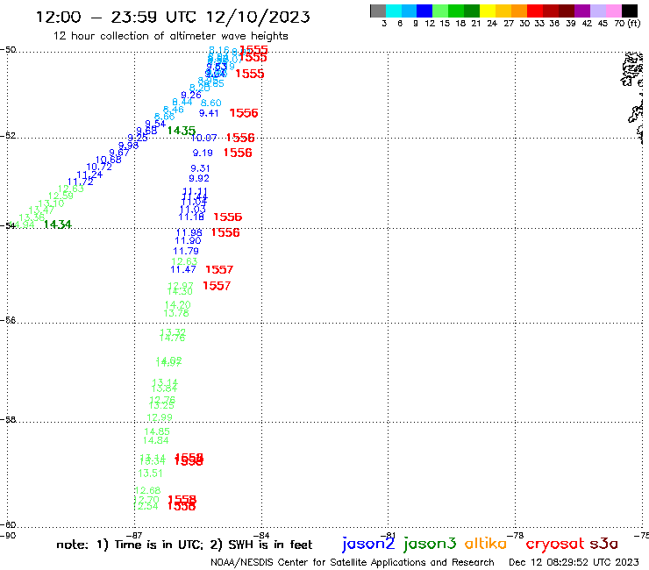Click the wave height value '11.90'

tap(188, 240)
